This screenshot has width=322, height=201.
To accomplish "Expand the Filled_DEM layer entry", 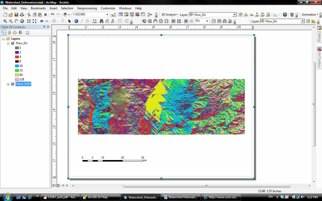I will (8, 84).
